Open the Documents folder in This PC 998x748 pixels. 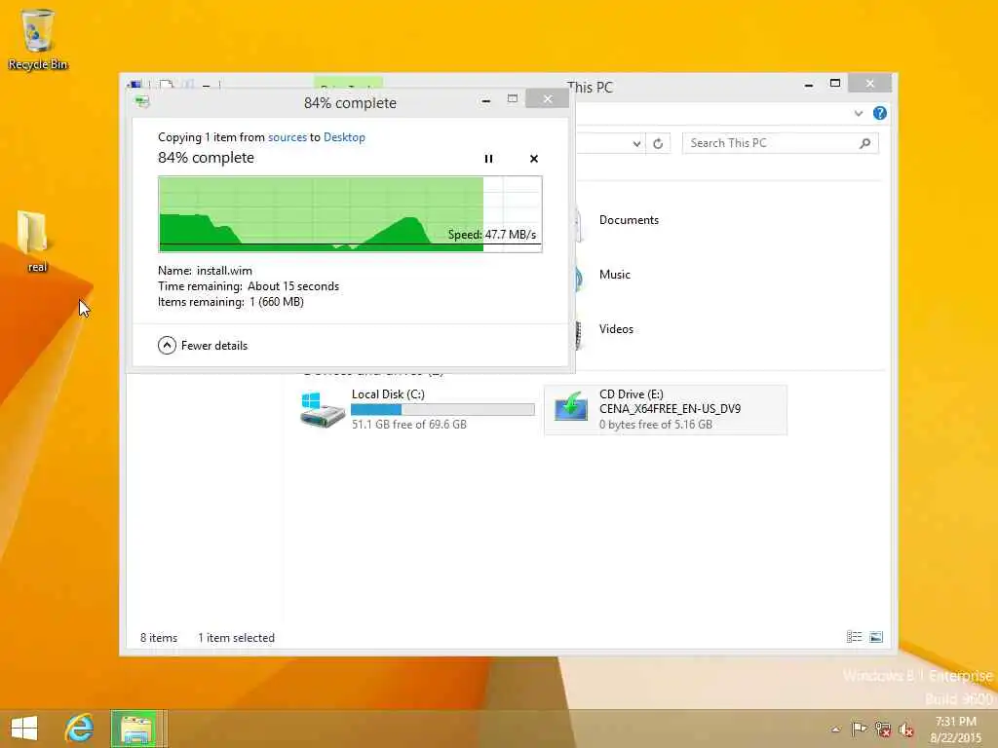coord(629,220)
